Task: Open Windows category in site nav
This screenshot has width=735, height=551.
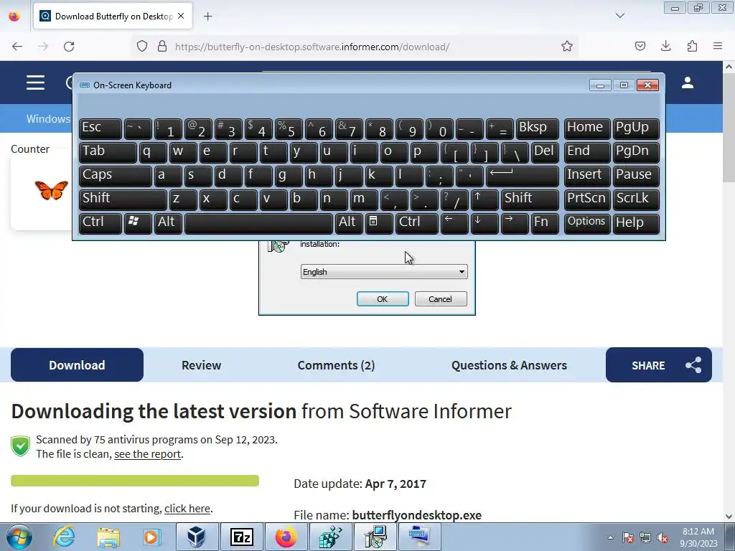Action: point(48,118)
